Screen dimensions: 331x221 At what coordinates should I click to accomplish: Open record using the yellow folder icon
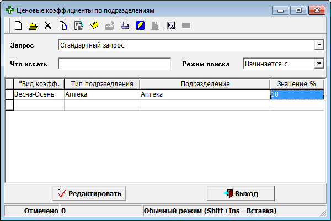tap(33, 26)
